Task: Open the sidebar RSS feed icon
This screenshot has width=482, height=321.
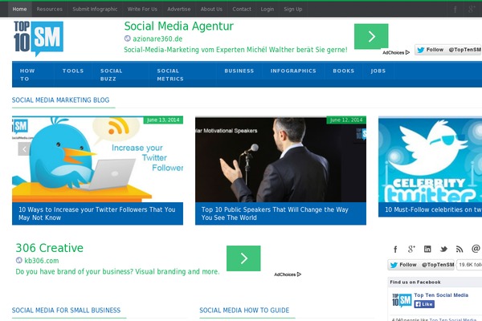Action: (x=460, y=249)
